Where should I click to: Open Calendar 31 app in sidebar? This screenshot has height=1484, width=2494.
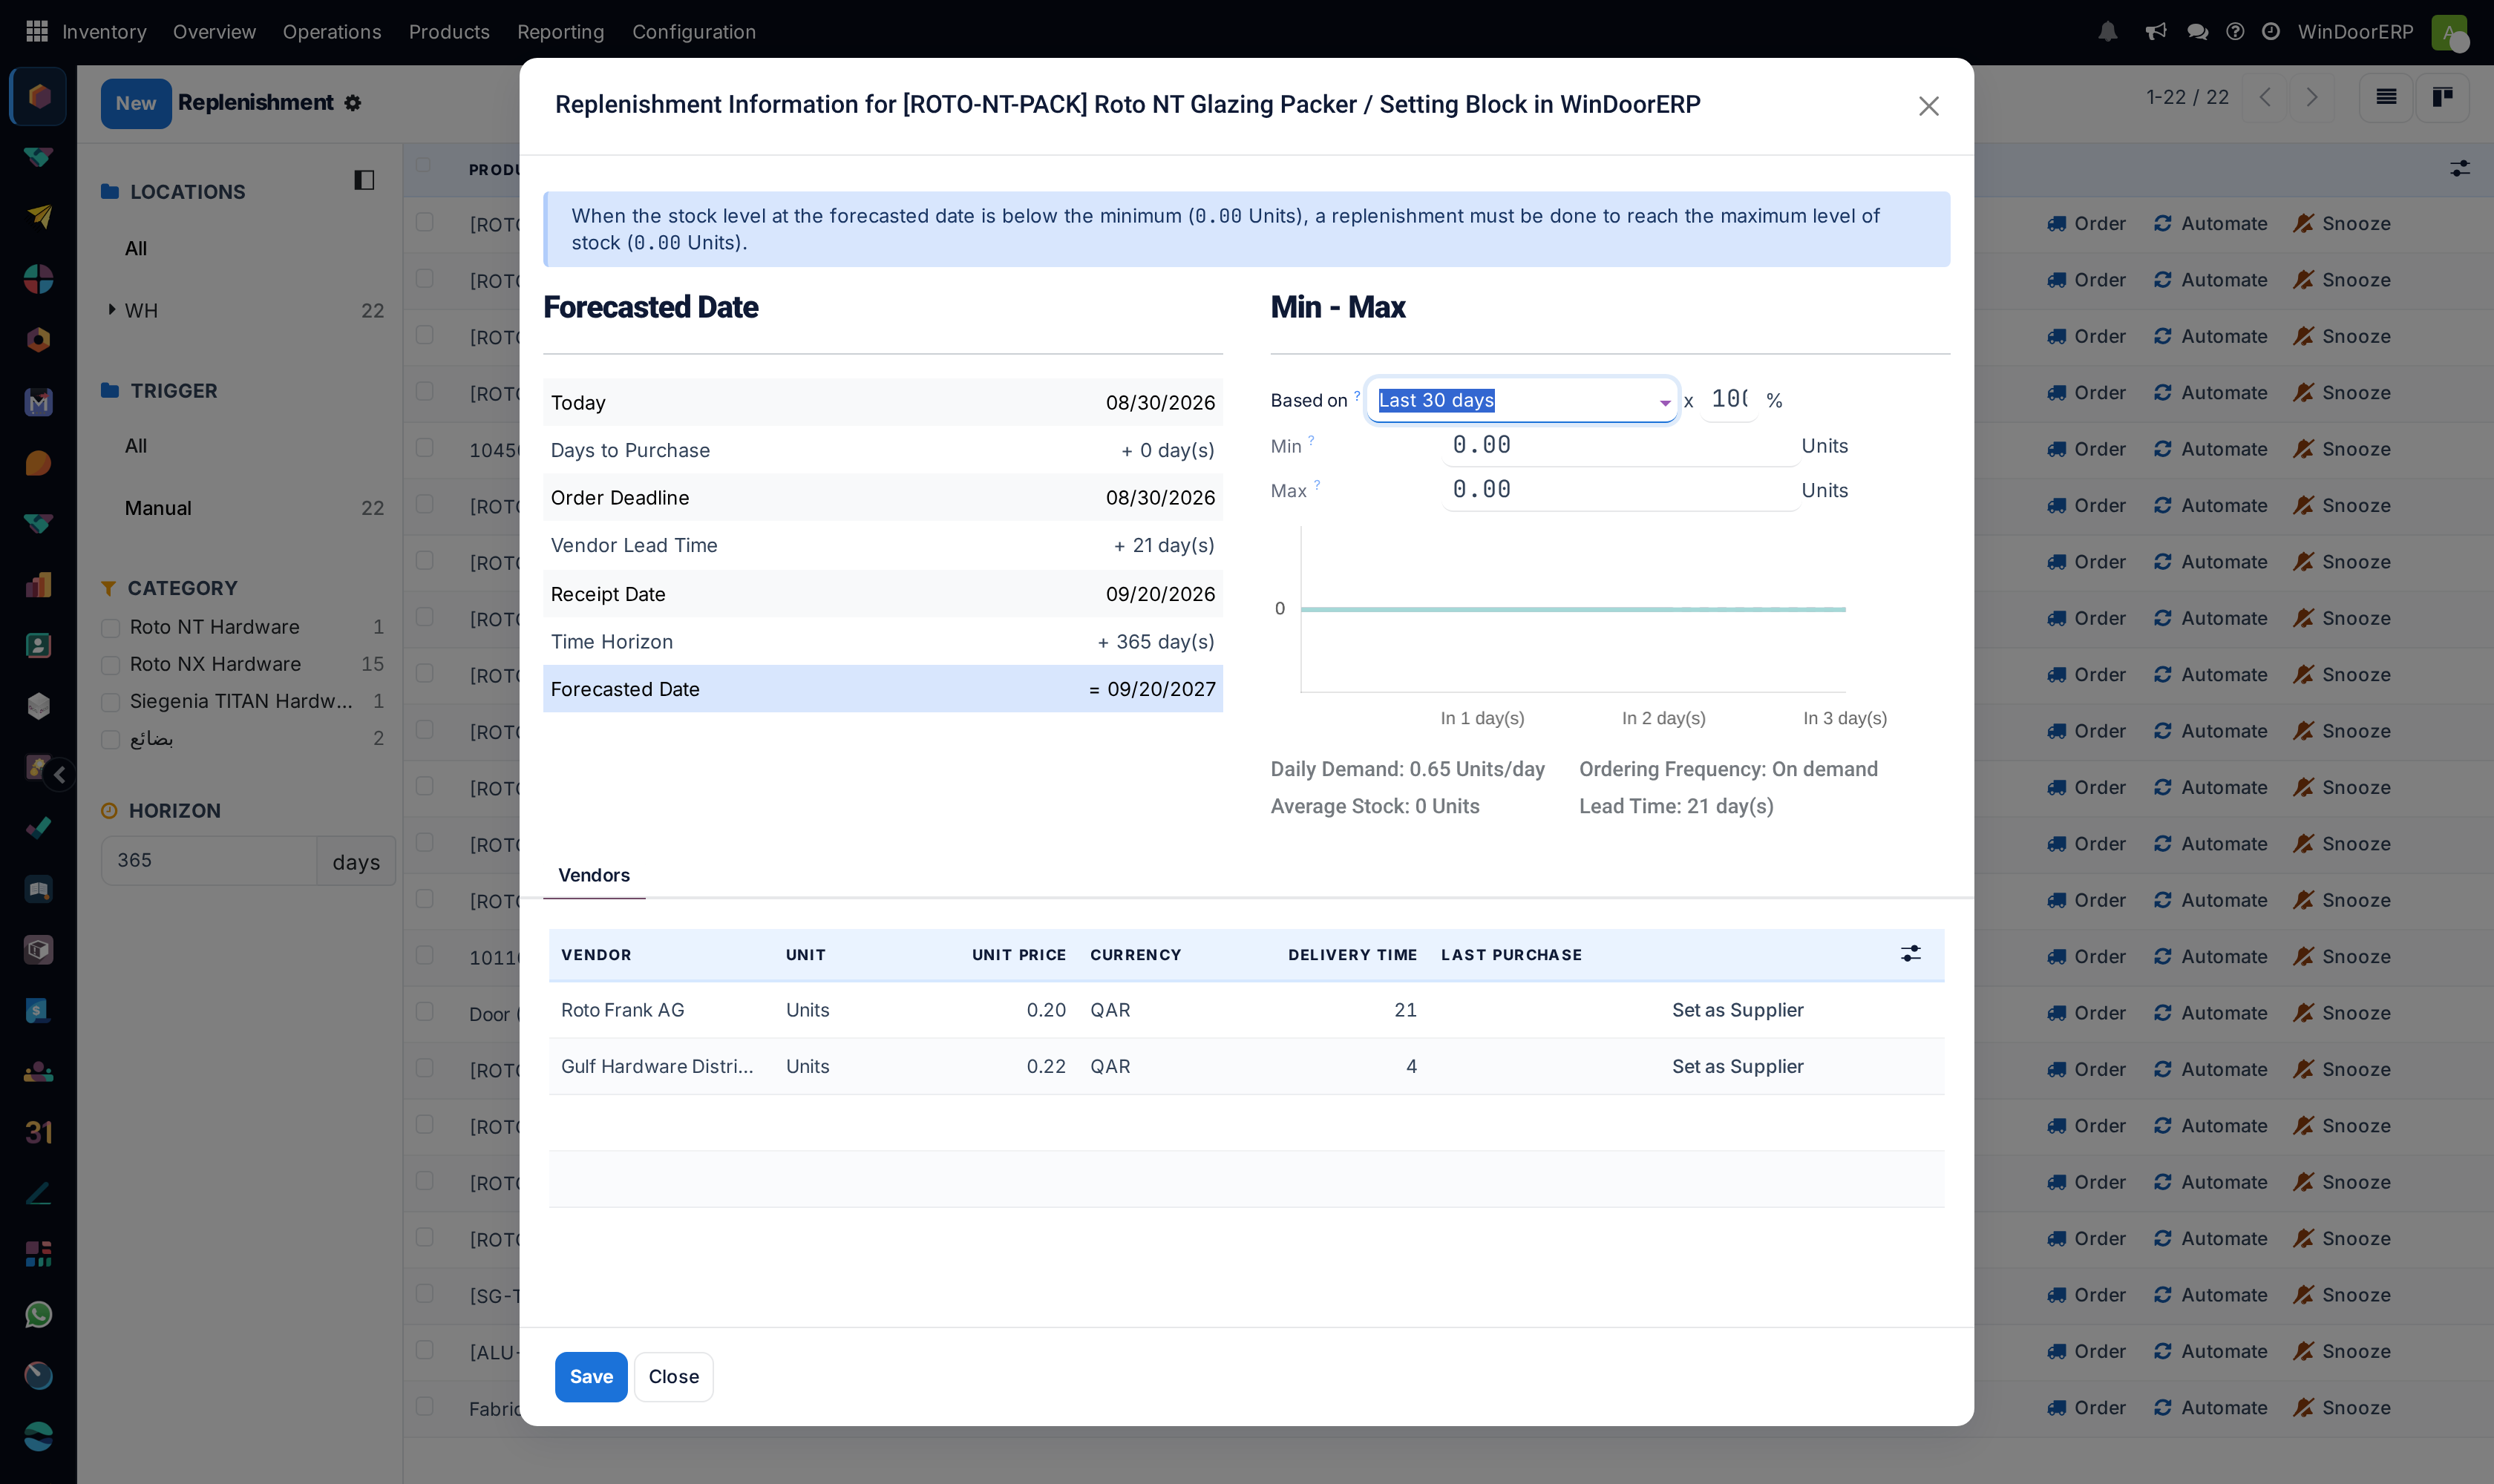coord(38,1132)
